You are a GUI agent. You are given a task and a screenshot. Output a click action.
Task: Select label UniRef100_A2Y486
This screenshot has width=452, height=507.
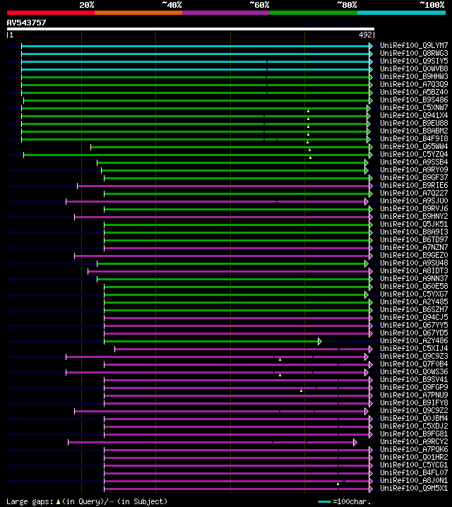coord(414,340)
